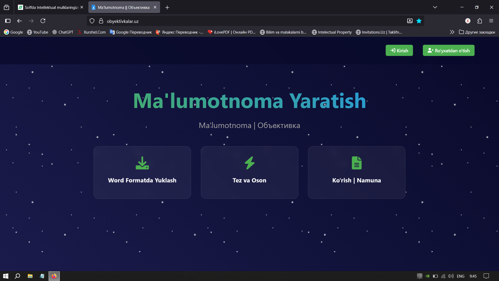Screen dimensions: 499x281
Task: Open a new browser tab
Action: pyautogui.click(x=167, y=7)
